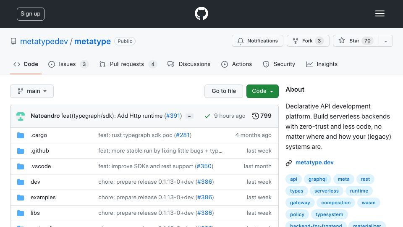Click the dev folder icon
Screen dimensions: 403x227
point(21,182)
